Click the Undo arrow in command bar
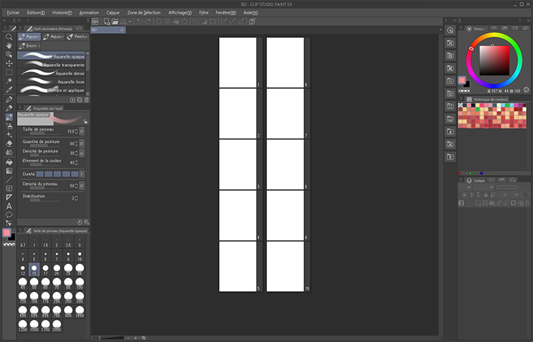 click(139, 22)
